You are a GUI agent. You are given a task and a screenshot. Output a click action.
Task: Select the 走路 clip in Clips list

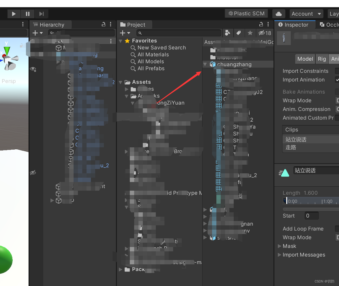pos(311,147)
